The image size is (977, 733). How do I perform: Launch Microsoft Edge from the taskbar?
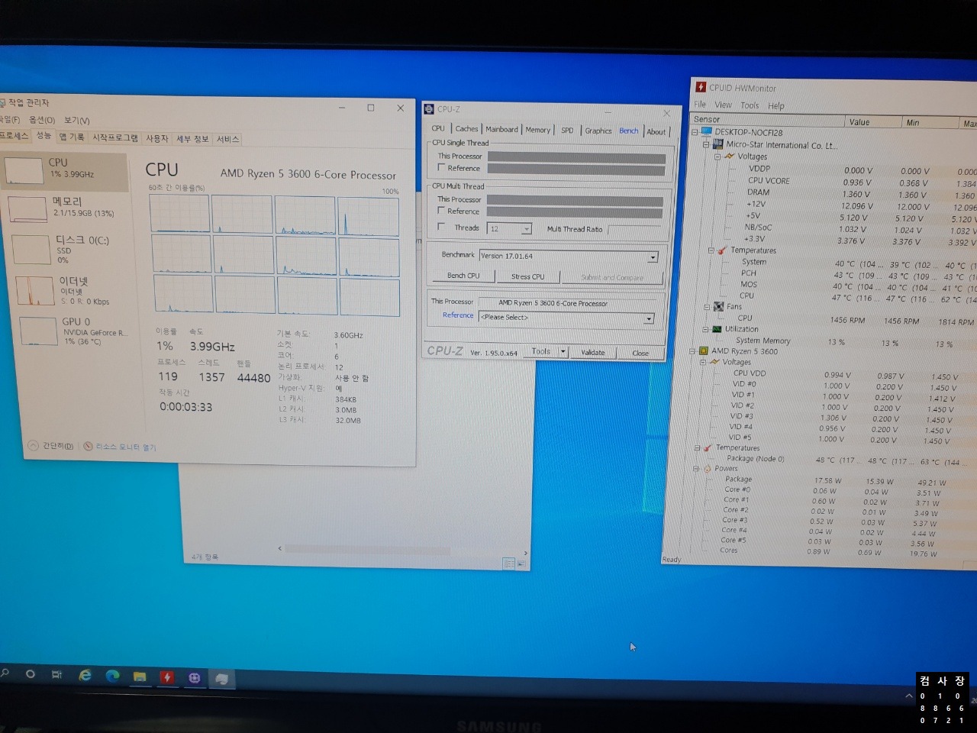tap(112, 676)
